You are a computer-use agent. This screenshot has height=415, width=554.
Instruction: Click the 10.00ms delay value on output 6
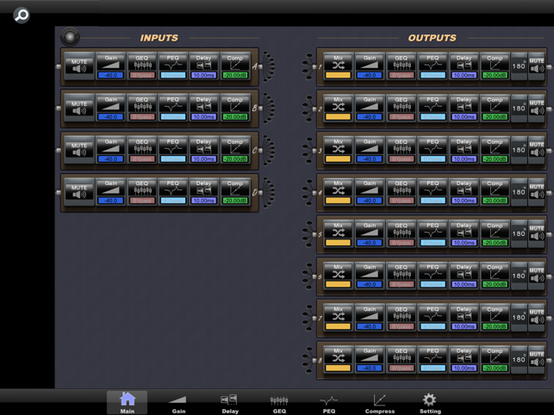(x=464, y=284)
